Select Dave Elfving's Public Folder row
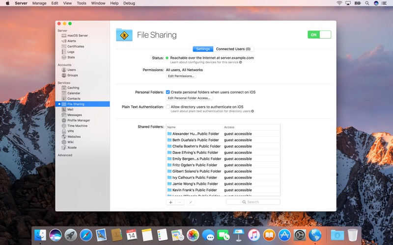393x245 pixels. [223, 152]
